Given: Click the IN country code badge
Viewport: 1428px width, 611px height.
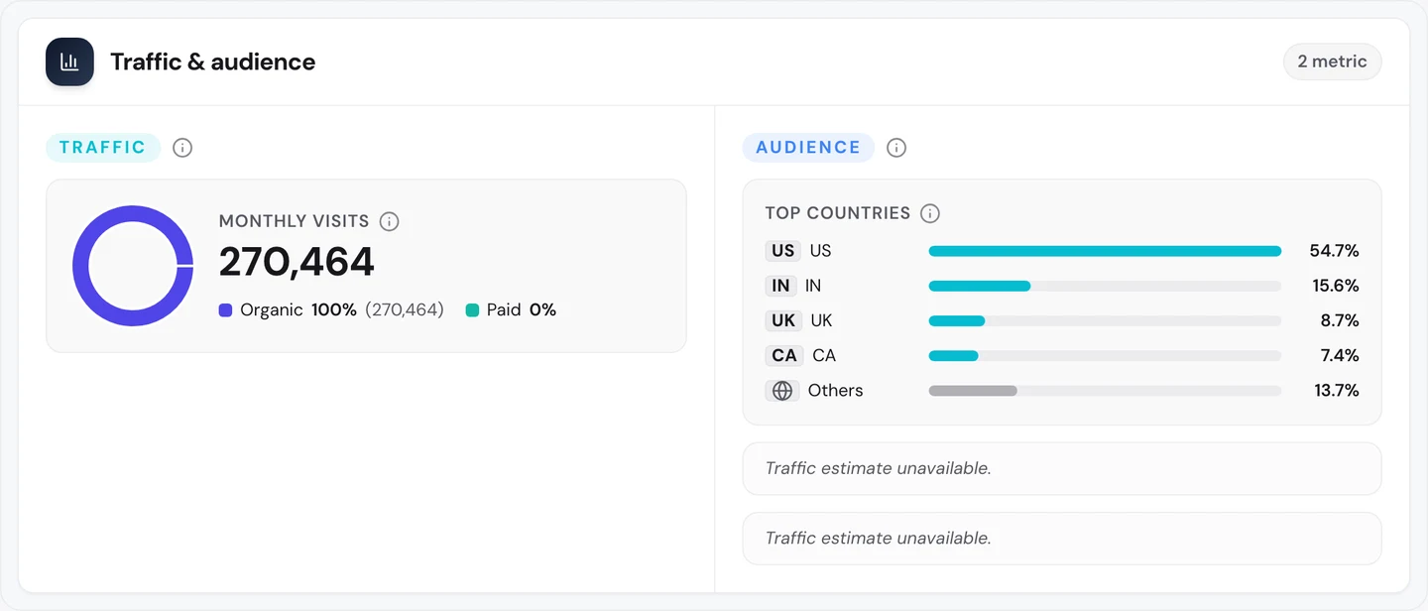Looking at the screenshot, I should (781, 286).
